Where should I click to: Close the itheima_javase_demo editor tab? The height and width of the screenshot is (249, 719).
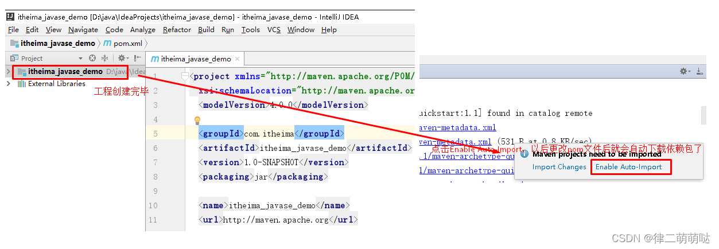coord(238,59)
